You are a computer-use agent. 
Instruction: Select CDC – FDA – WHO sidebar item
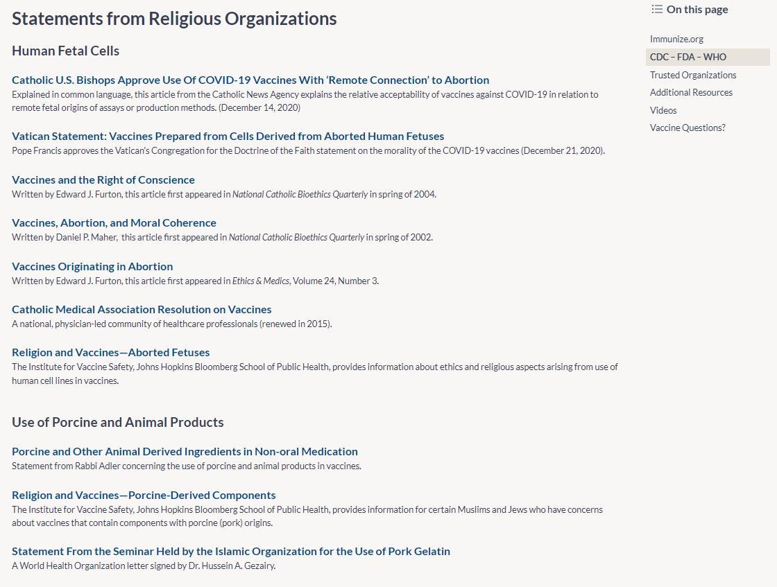[x=688, y=57]
